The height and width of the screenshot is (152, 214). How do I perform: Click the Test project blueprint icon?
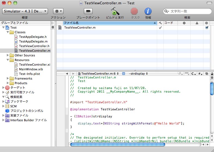click(7, 28)
